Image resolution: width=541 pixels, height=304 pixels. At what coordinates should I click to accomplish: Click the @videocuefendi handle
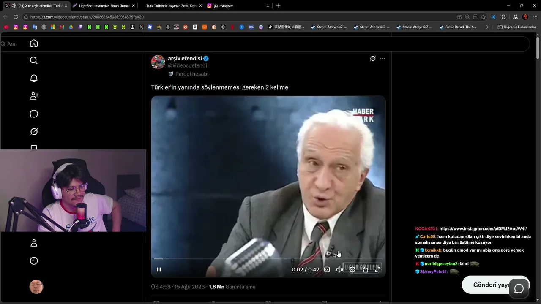187,65
